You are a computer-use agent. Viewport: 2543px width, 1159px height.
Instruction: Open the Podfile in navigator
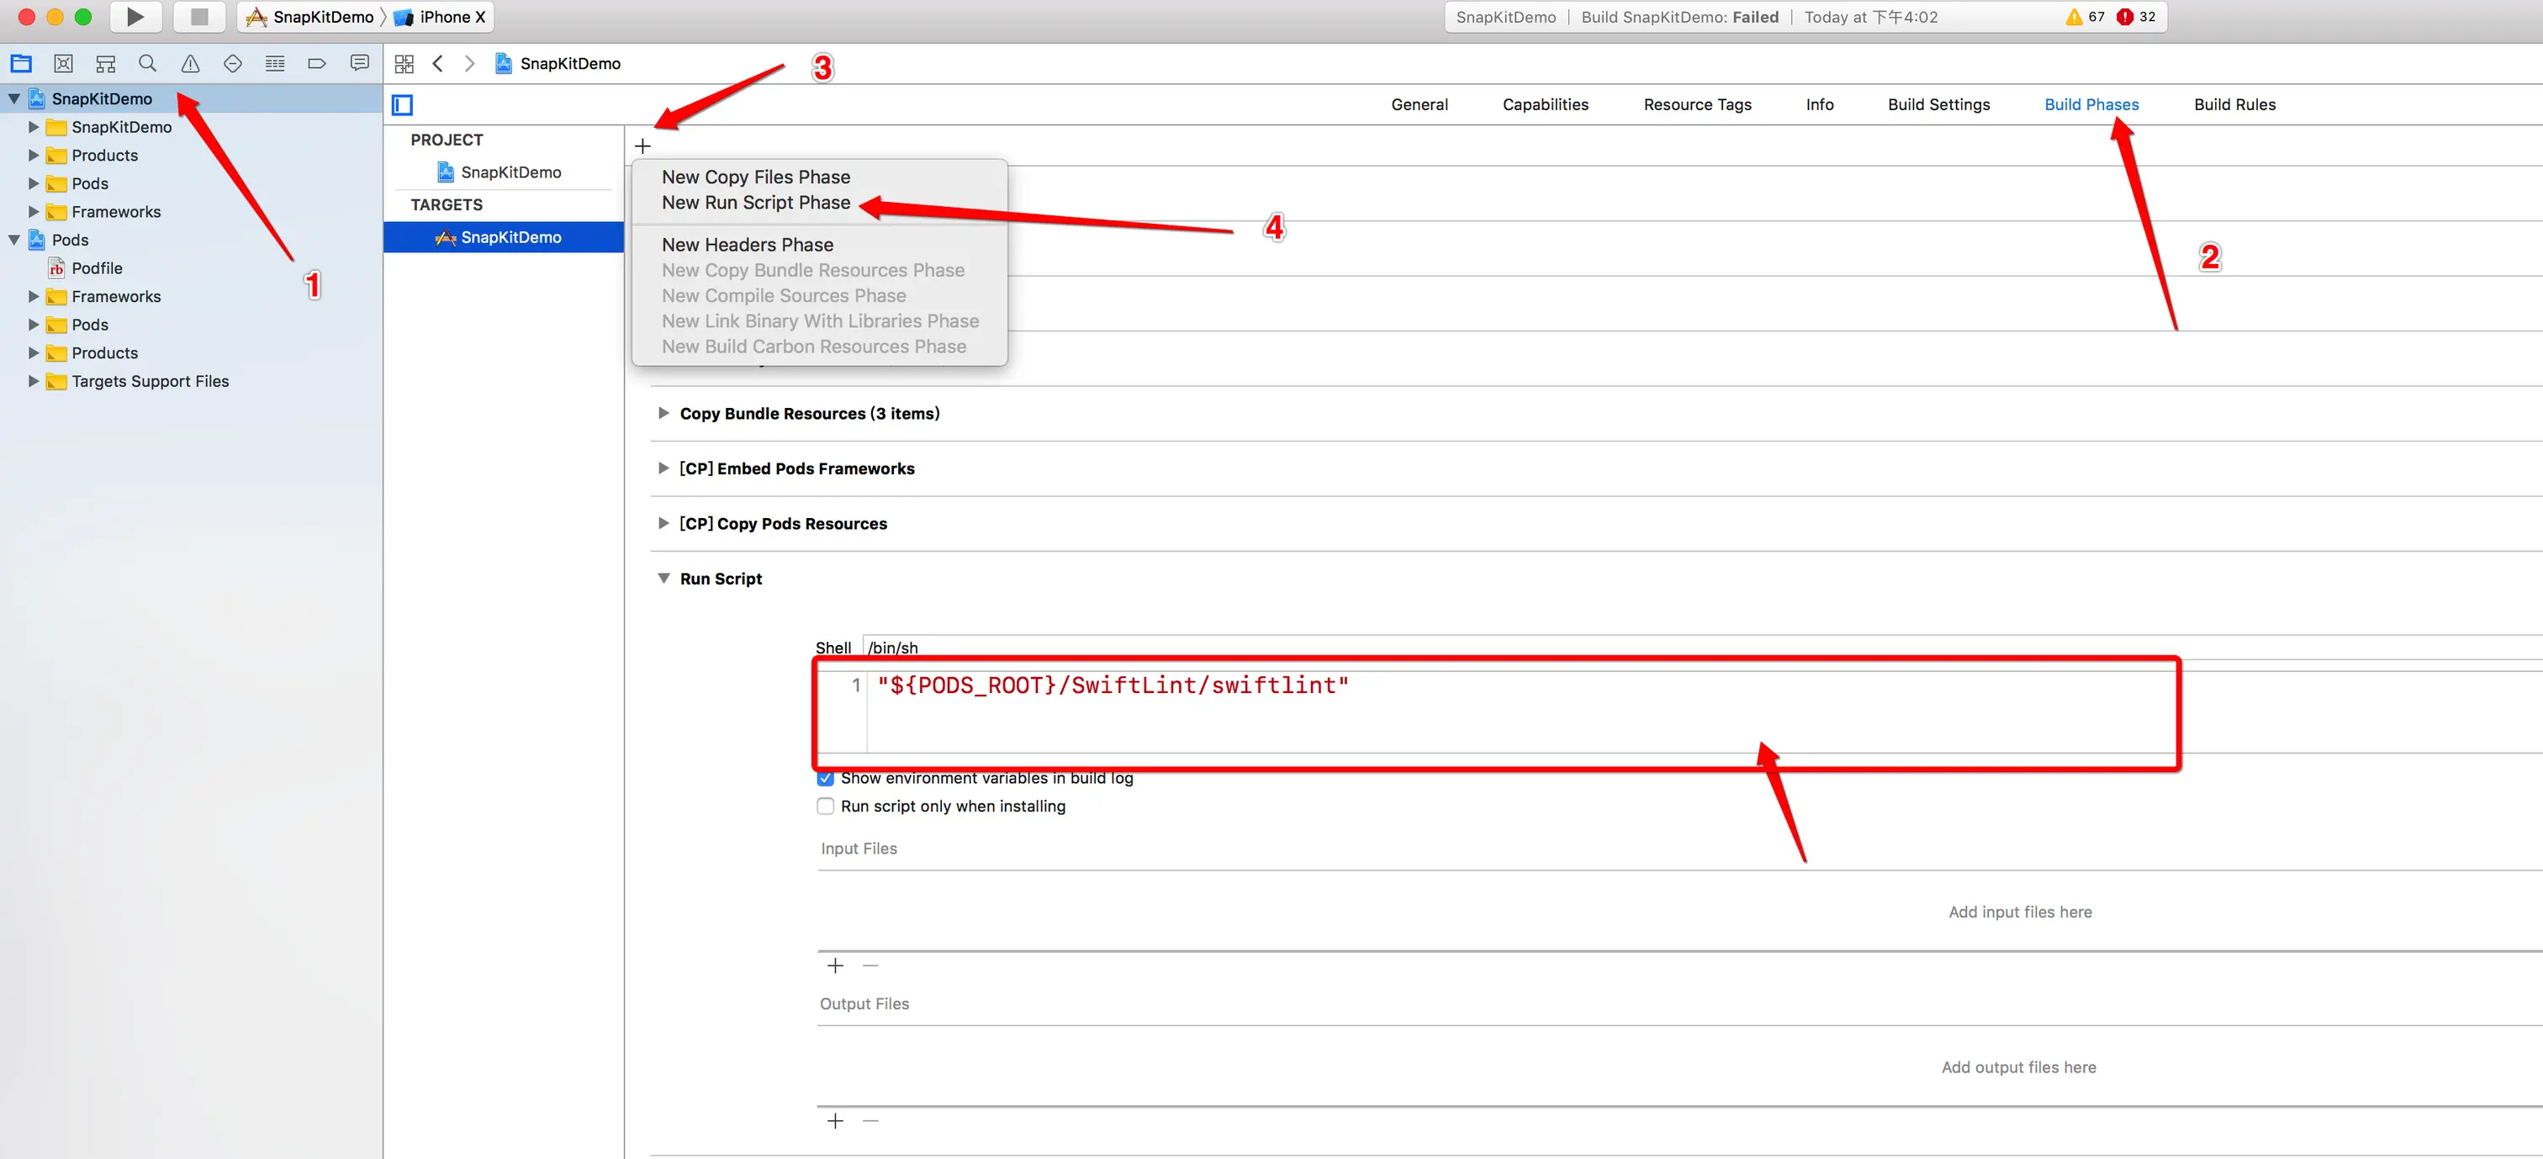(97, 268)
